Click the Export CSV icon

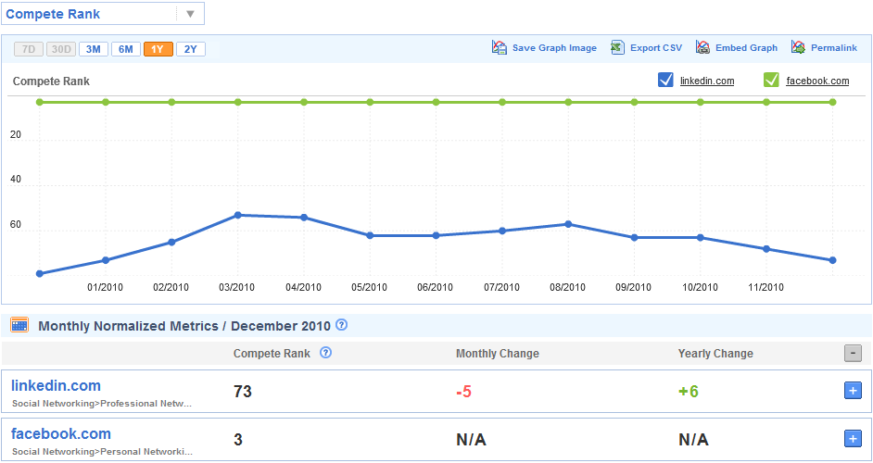click(x=617, y=47)
